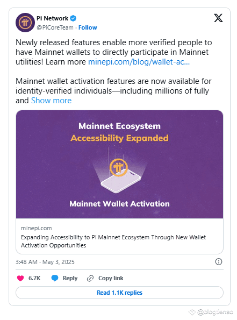Image resolution: width=237 pixels, height=320 pixels.
Task: Click the Pi coin logo in the card image
Action: coord(118,168)
